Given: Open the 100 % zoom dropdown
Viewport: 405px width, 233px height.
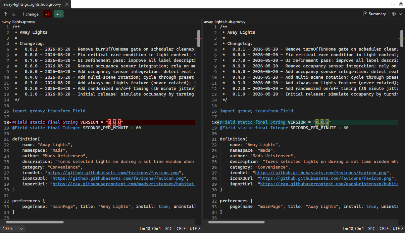Looking at the screenshot, I should click(13, 229).
